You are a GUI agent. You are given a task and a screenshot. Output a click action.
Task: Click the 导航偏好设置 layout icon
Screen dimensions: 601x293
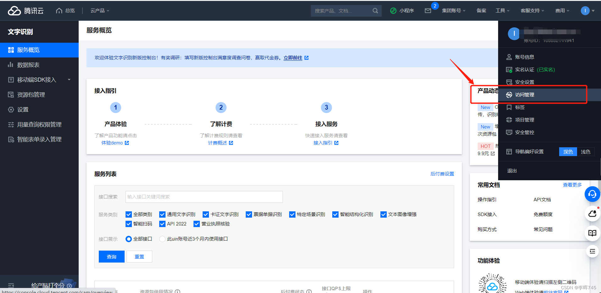point(509,152)
